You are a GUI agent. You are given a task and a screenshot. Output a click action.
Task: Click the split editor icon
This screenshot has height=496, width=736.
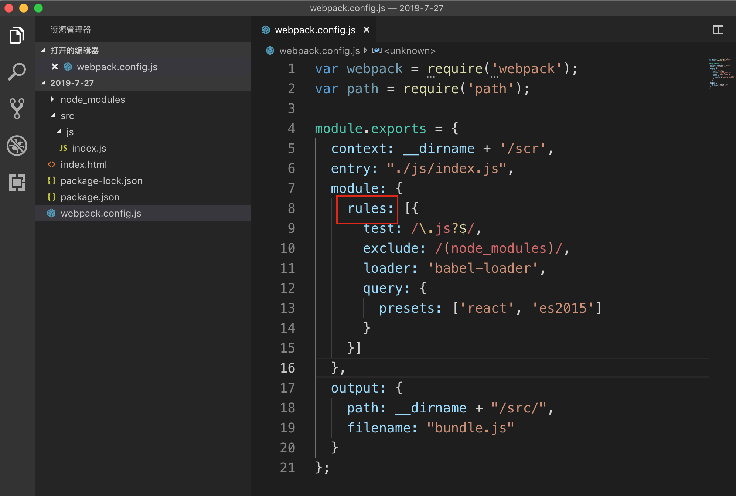point(718,30)
